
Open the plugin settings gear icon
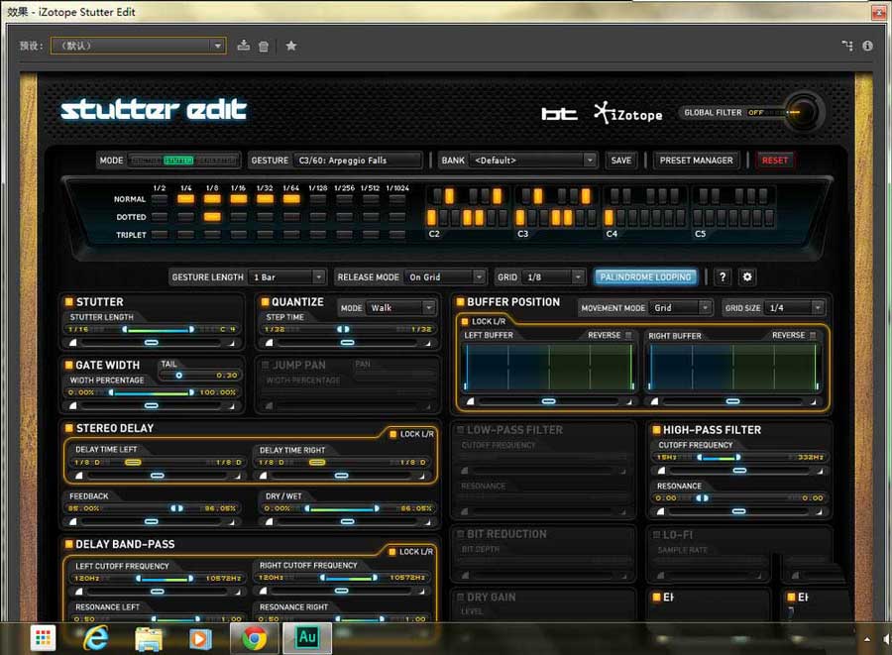point(747,277)
